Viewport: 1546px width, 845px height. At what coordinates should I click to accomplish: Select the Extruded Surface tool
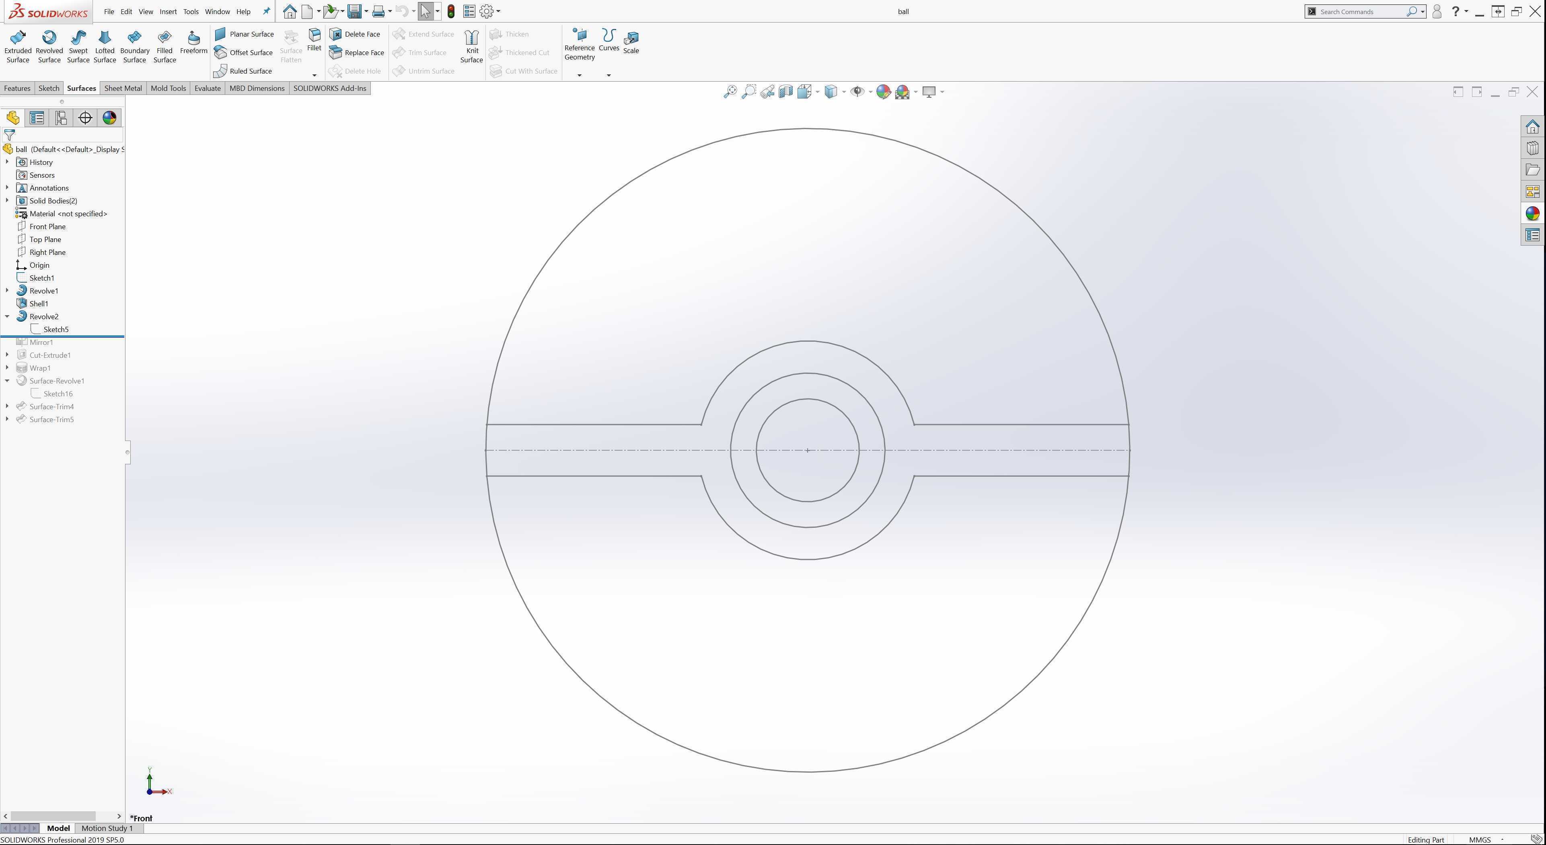tap(18, 47)
